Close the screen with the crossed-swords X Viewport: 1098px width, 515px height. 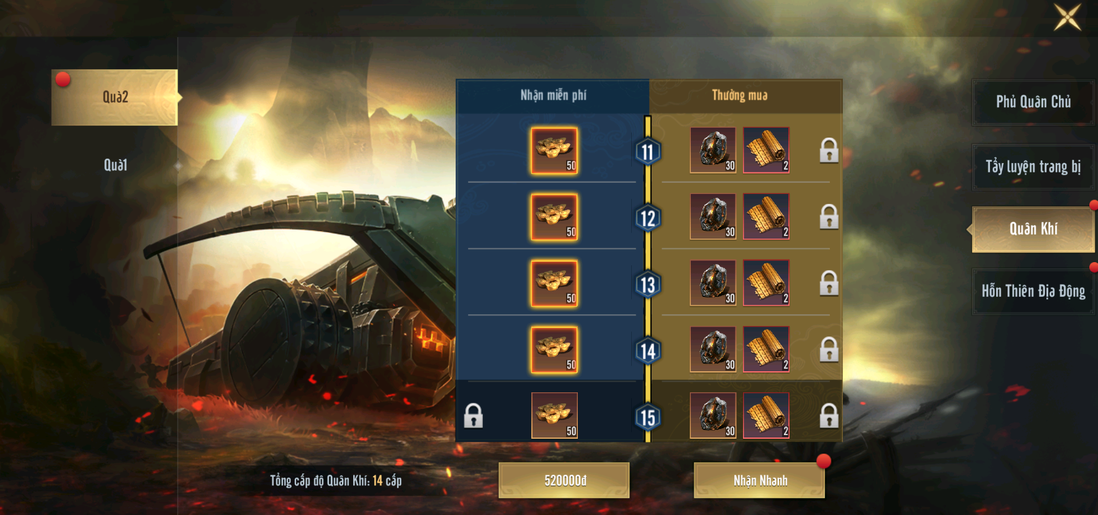tap(1068, 17)
